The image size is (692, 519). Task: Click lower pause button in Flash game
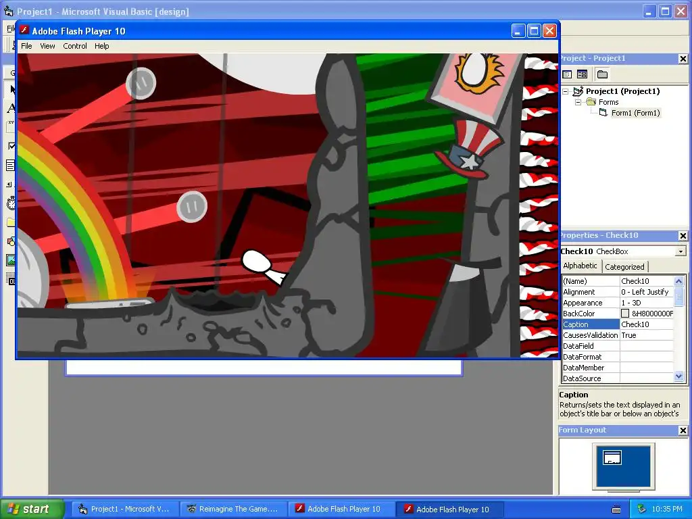tap(191, 207)
